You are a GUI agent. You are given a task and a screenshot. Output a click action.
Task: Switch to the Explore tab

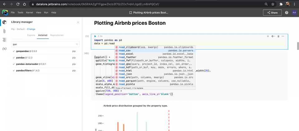point(31,35)
